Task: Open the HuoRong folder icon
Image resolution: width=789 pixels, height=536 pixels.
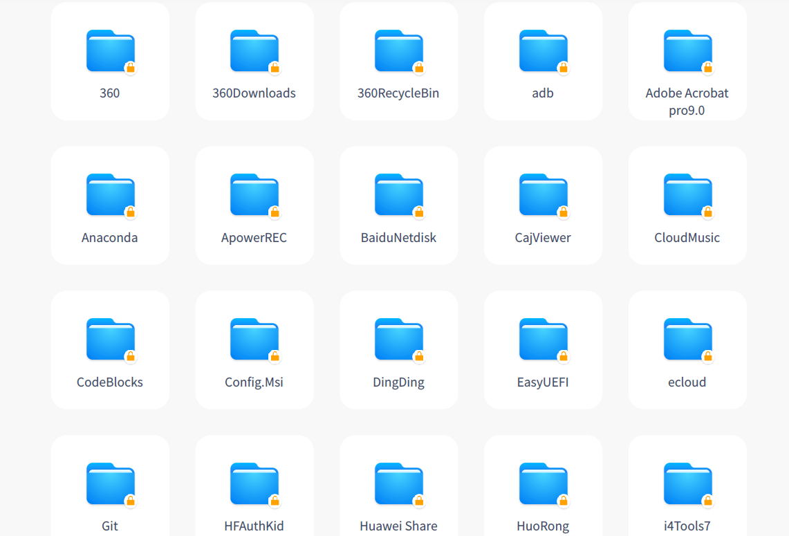Action: tap(544, 485)
